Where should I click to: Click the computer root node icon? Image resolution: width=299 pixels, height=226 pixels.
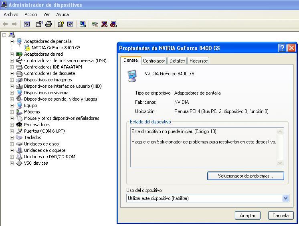[x=12, y=35]
